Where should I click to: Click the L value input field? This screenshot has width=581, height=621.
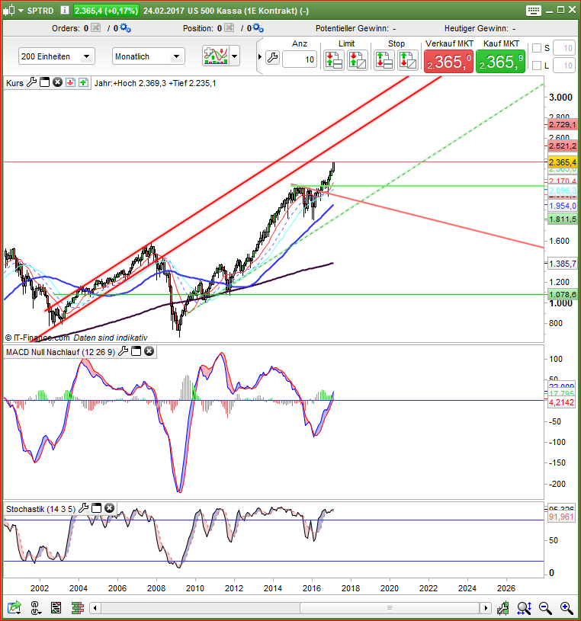pos(564,66)
